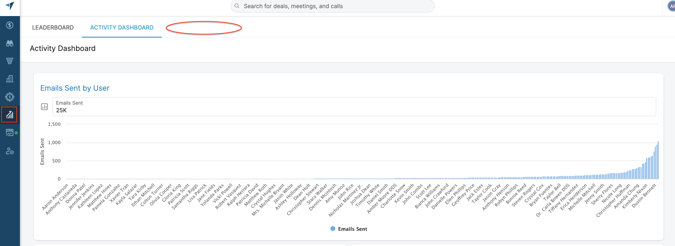Open the Emails Sent by User chart title
This screenshot has width=675, height=246.
75,88
